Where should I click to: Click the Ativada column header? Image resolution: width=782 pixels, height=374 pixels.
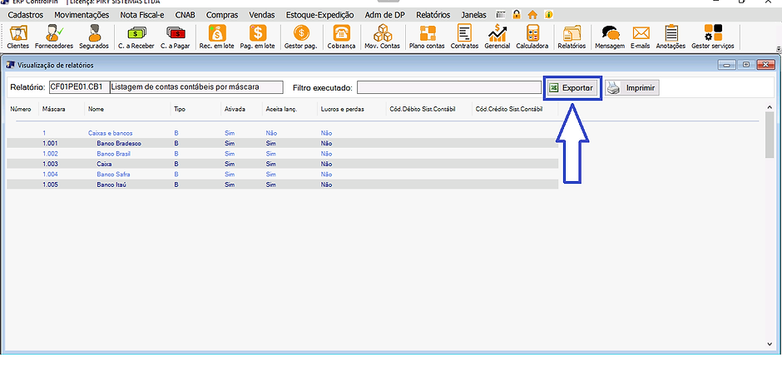point(235,109)
